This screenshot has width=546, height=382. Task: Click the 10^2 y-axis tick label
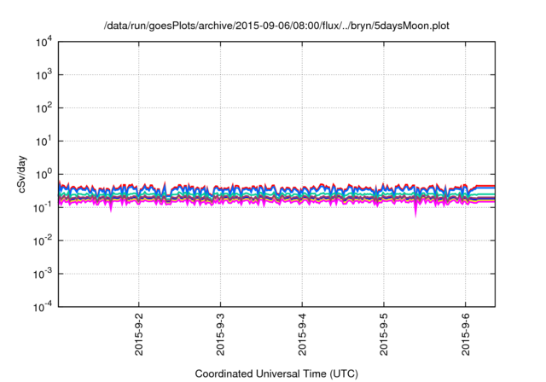click(x=44, y=108)
